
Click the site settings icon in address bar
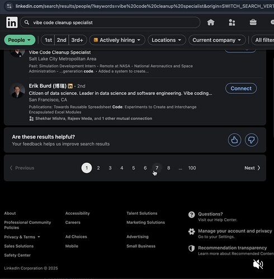tap(9, 6)
